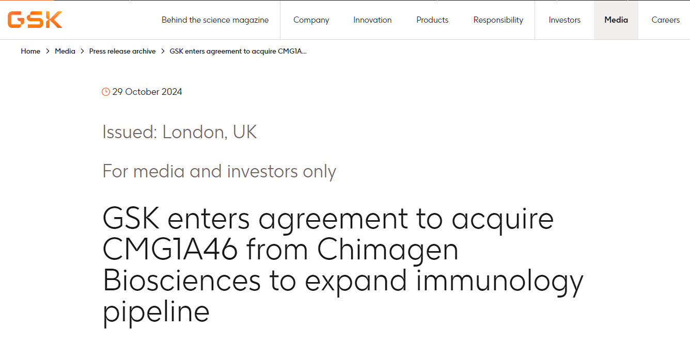690x362 pixels.
Task: Click the breadcrumb chevron after Home
Action: pyautogui.click(x=48, y=52)
